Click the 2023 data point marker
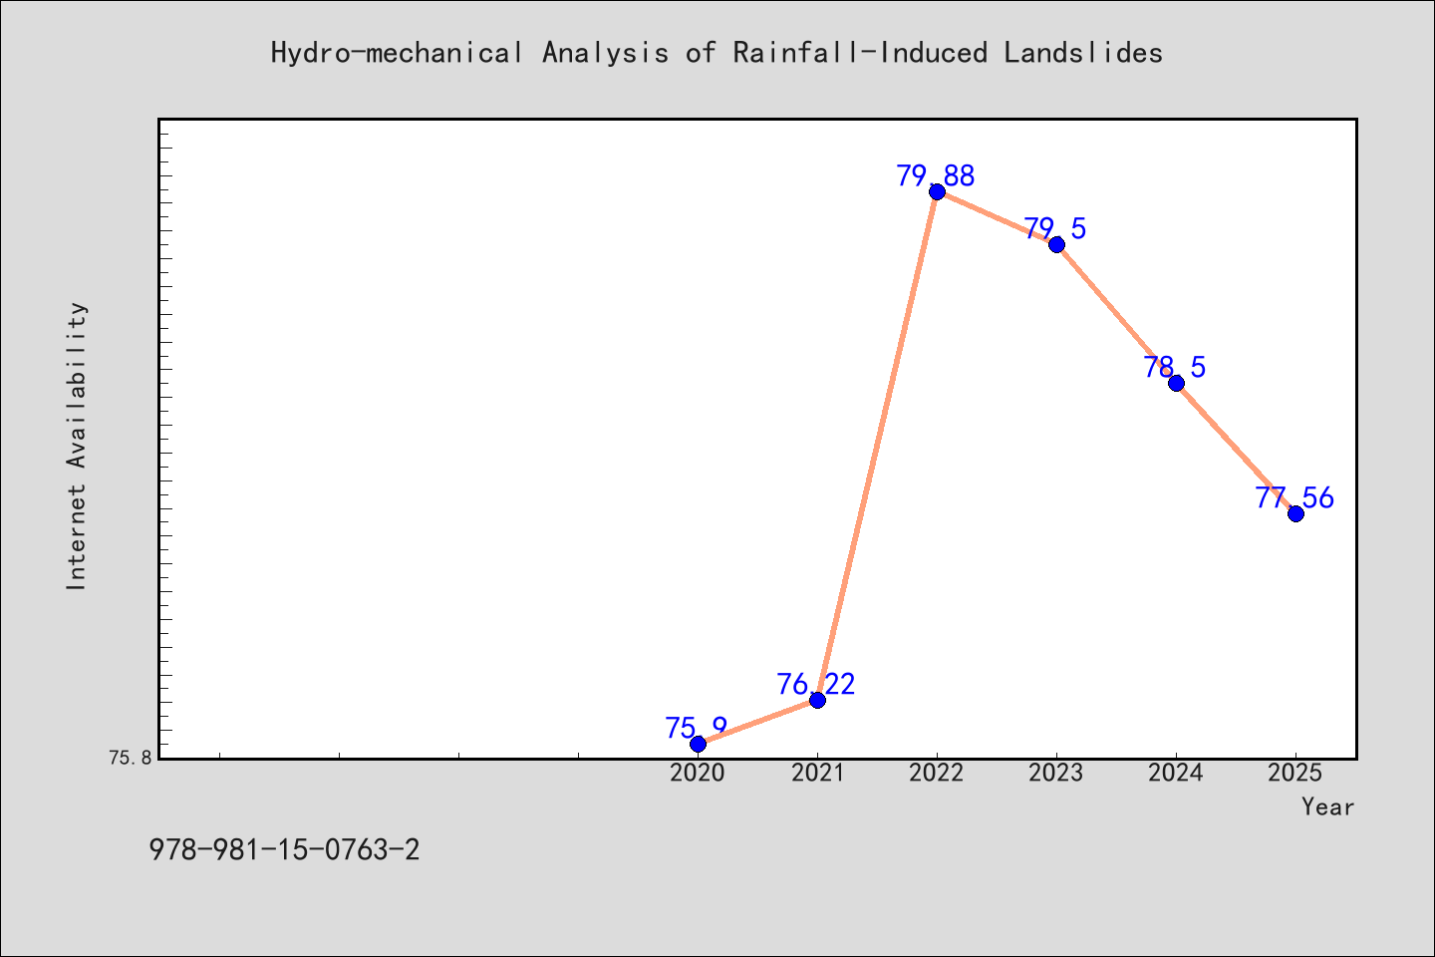The width and height of the screenshot is (1435, 957). pos(1056,244)
